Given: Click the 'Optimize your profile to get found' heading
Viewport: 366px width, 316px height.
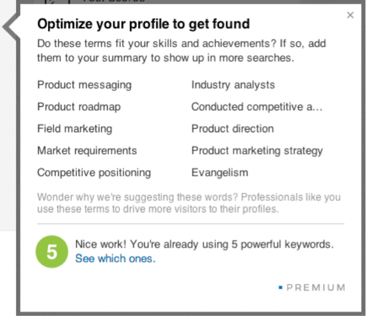Looking at the screenshot, I should pyautogui.click(x=143, y=24).
